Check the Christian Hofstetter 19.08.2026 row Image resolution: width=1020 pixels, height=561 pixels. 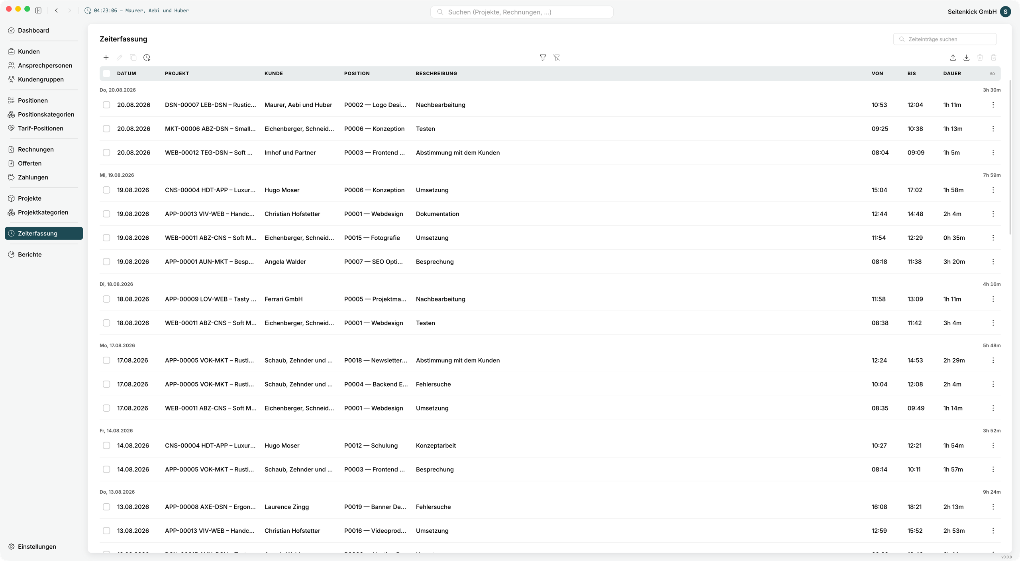tap(106, 214)
